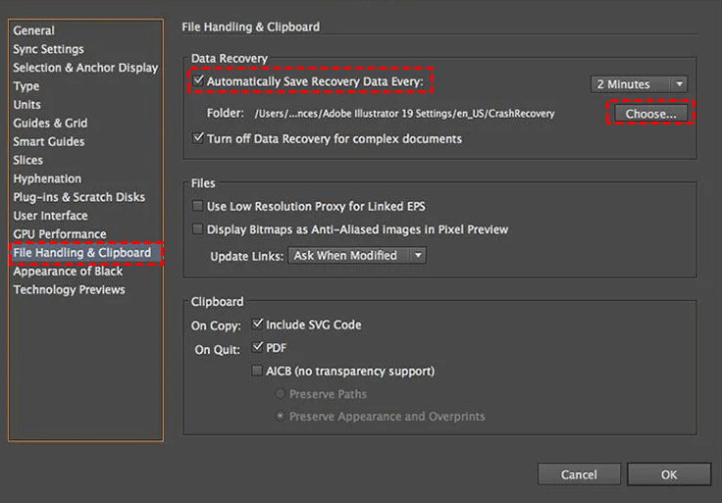Toggle Automatically Save Recovery Data checkbox

pos(199,80)
